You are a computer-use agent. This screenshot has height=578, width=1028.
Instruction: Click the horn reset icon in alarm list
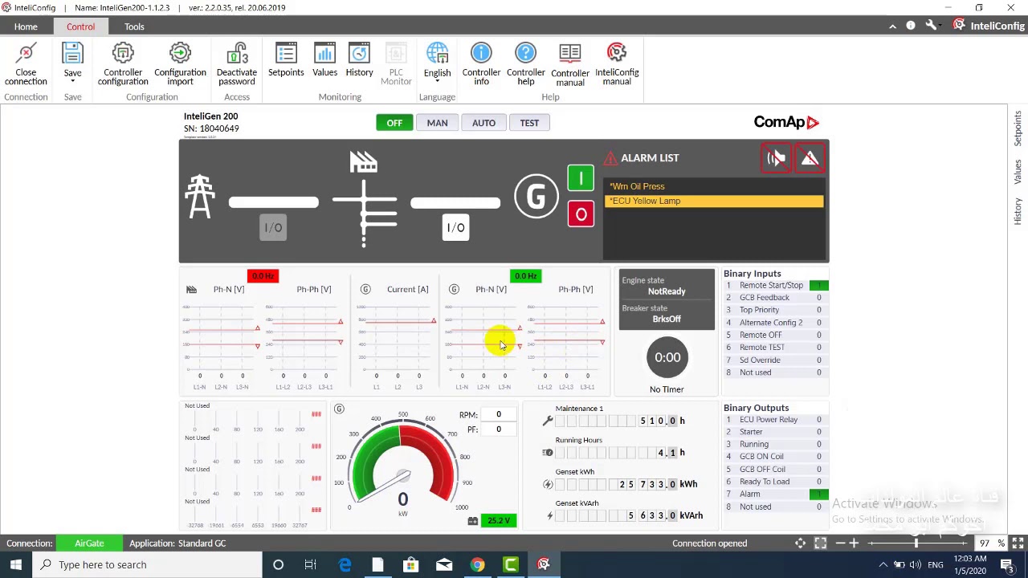pos(776,158)
